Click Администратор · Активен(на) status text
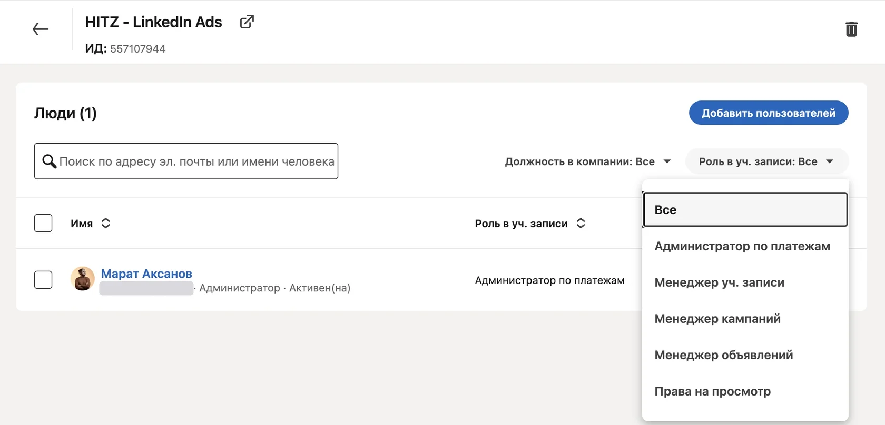This screenshot has width=885, height=425. 274,288
